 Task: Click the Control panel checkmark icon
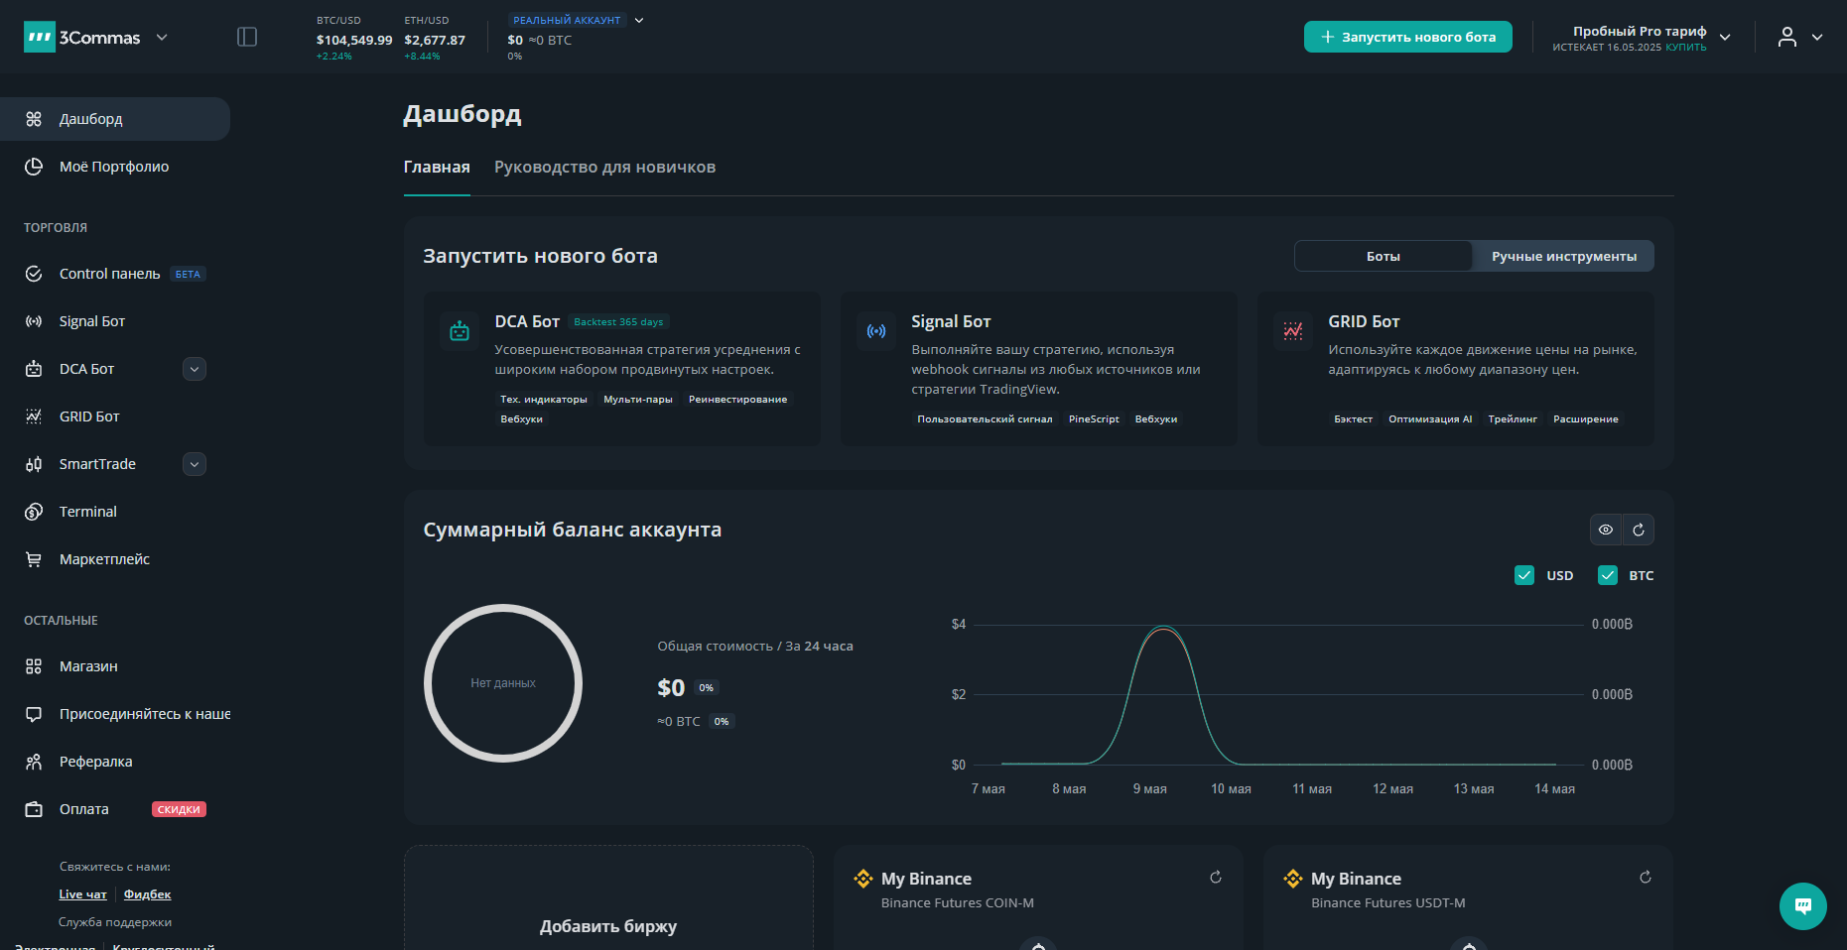pyautogui.click(x=34, y=274)
